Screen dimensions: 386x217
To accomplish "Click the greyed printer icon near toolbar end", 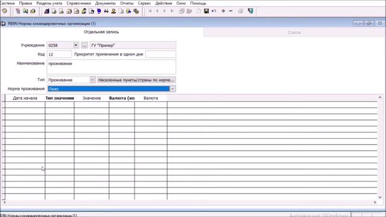I will 241,11.
